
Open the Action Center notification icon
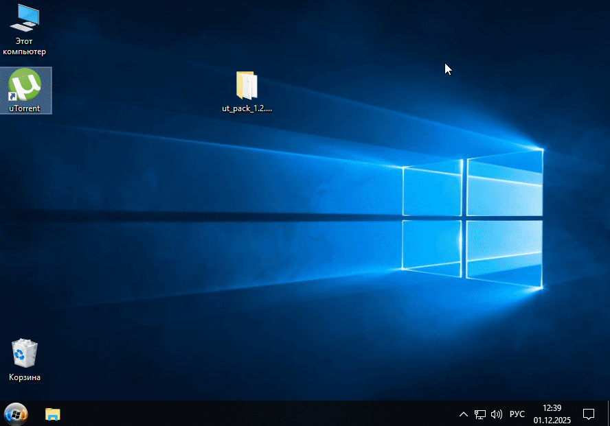pyautogui.click(x=589, y=414)
